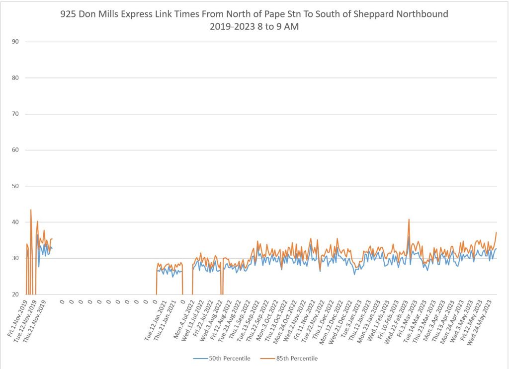The width and height of the screenshot is (509, 369).
Task: Click the tallest orange spike in November 2019
Action: (31, 210)
